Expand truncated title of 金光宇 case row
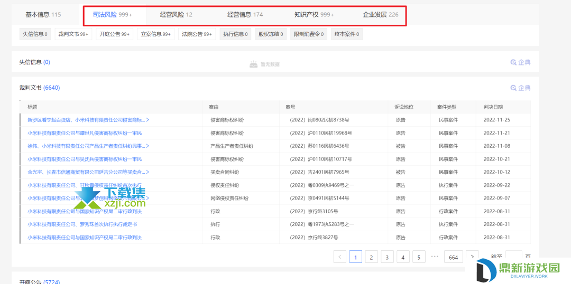Image resolution: width=571 pixels, height=284 pixels. point(148,172)
